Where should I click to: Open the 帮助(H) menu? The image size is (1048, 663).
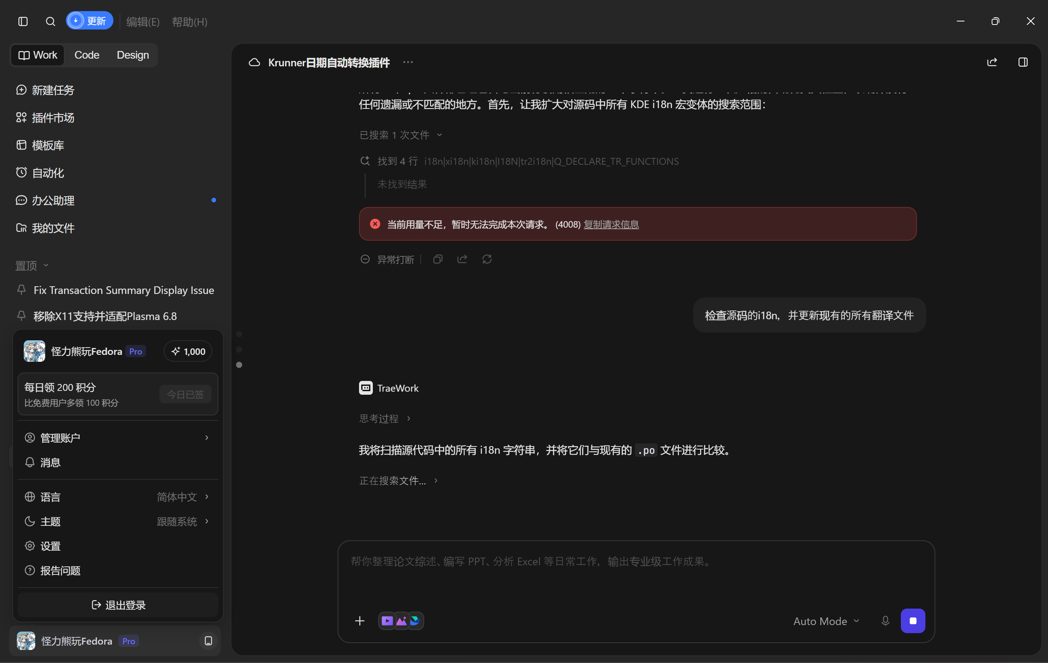pos(190,22)
